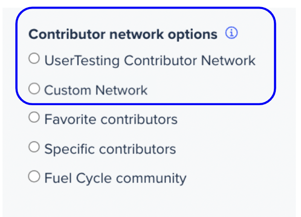Select the UserTesting Contributor Network radio button
The image size is (301, 217).
[34, 59]
